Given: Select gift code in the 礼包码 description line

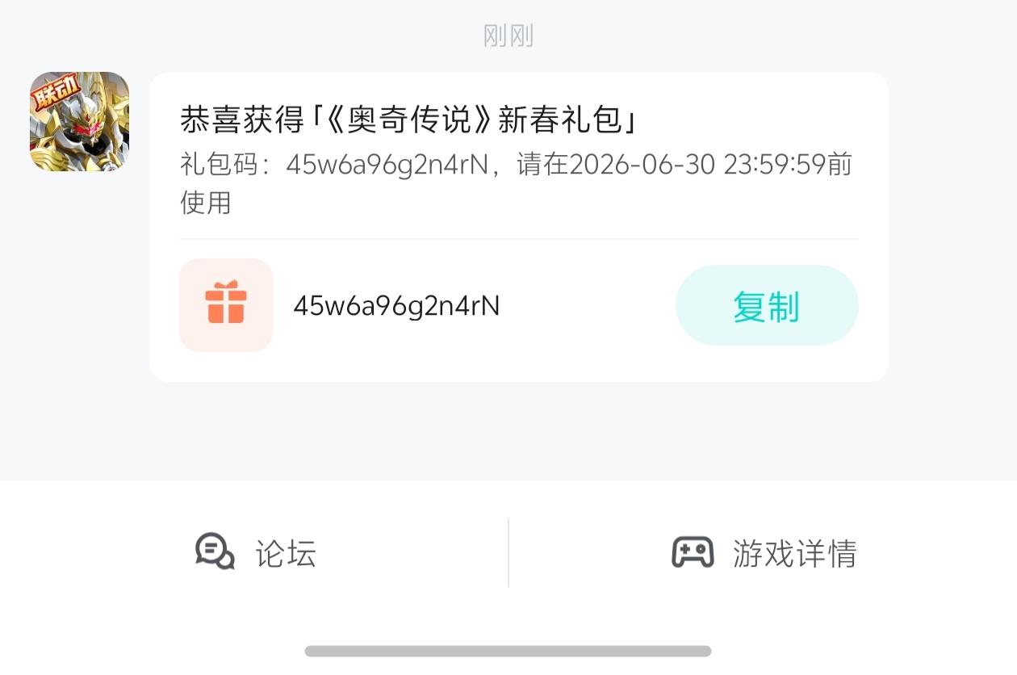Looking at the screenshot, I should 387,165.
